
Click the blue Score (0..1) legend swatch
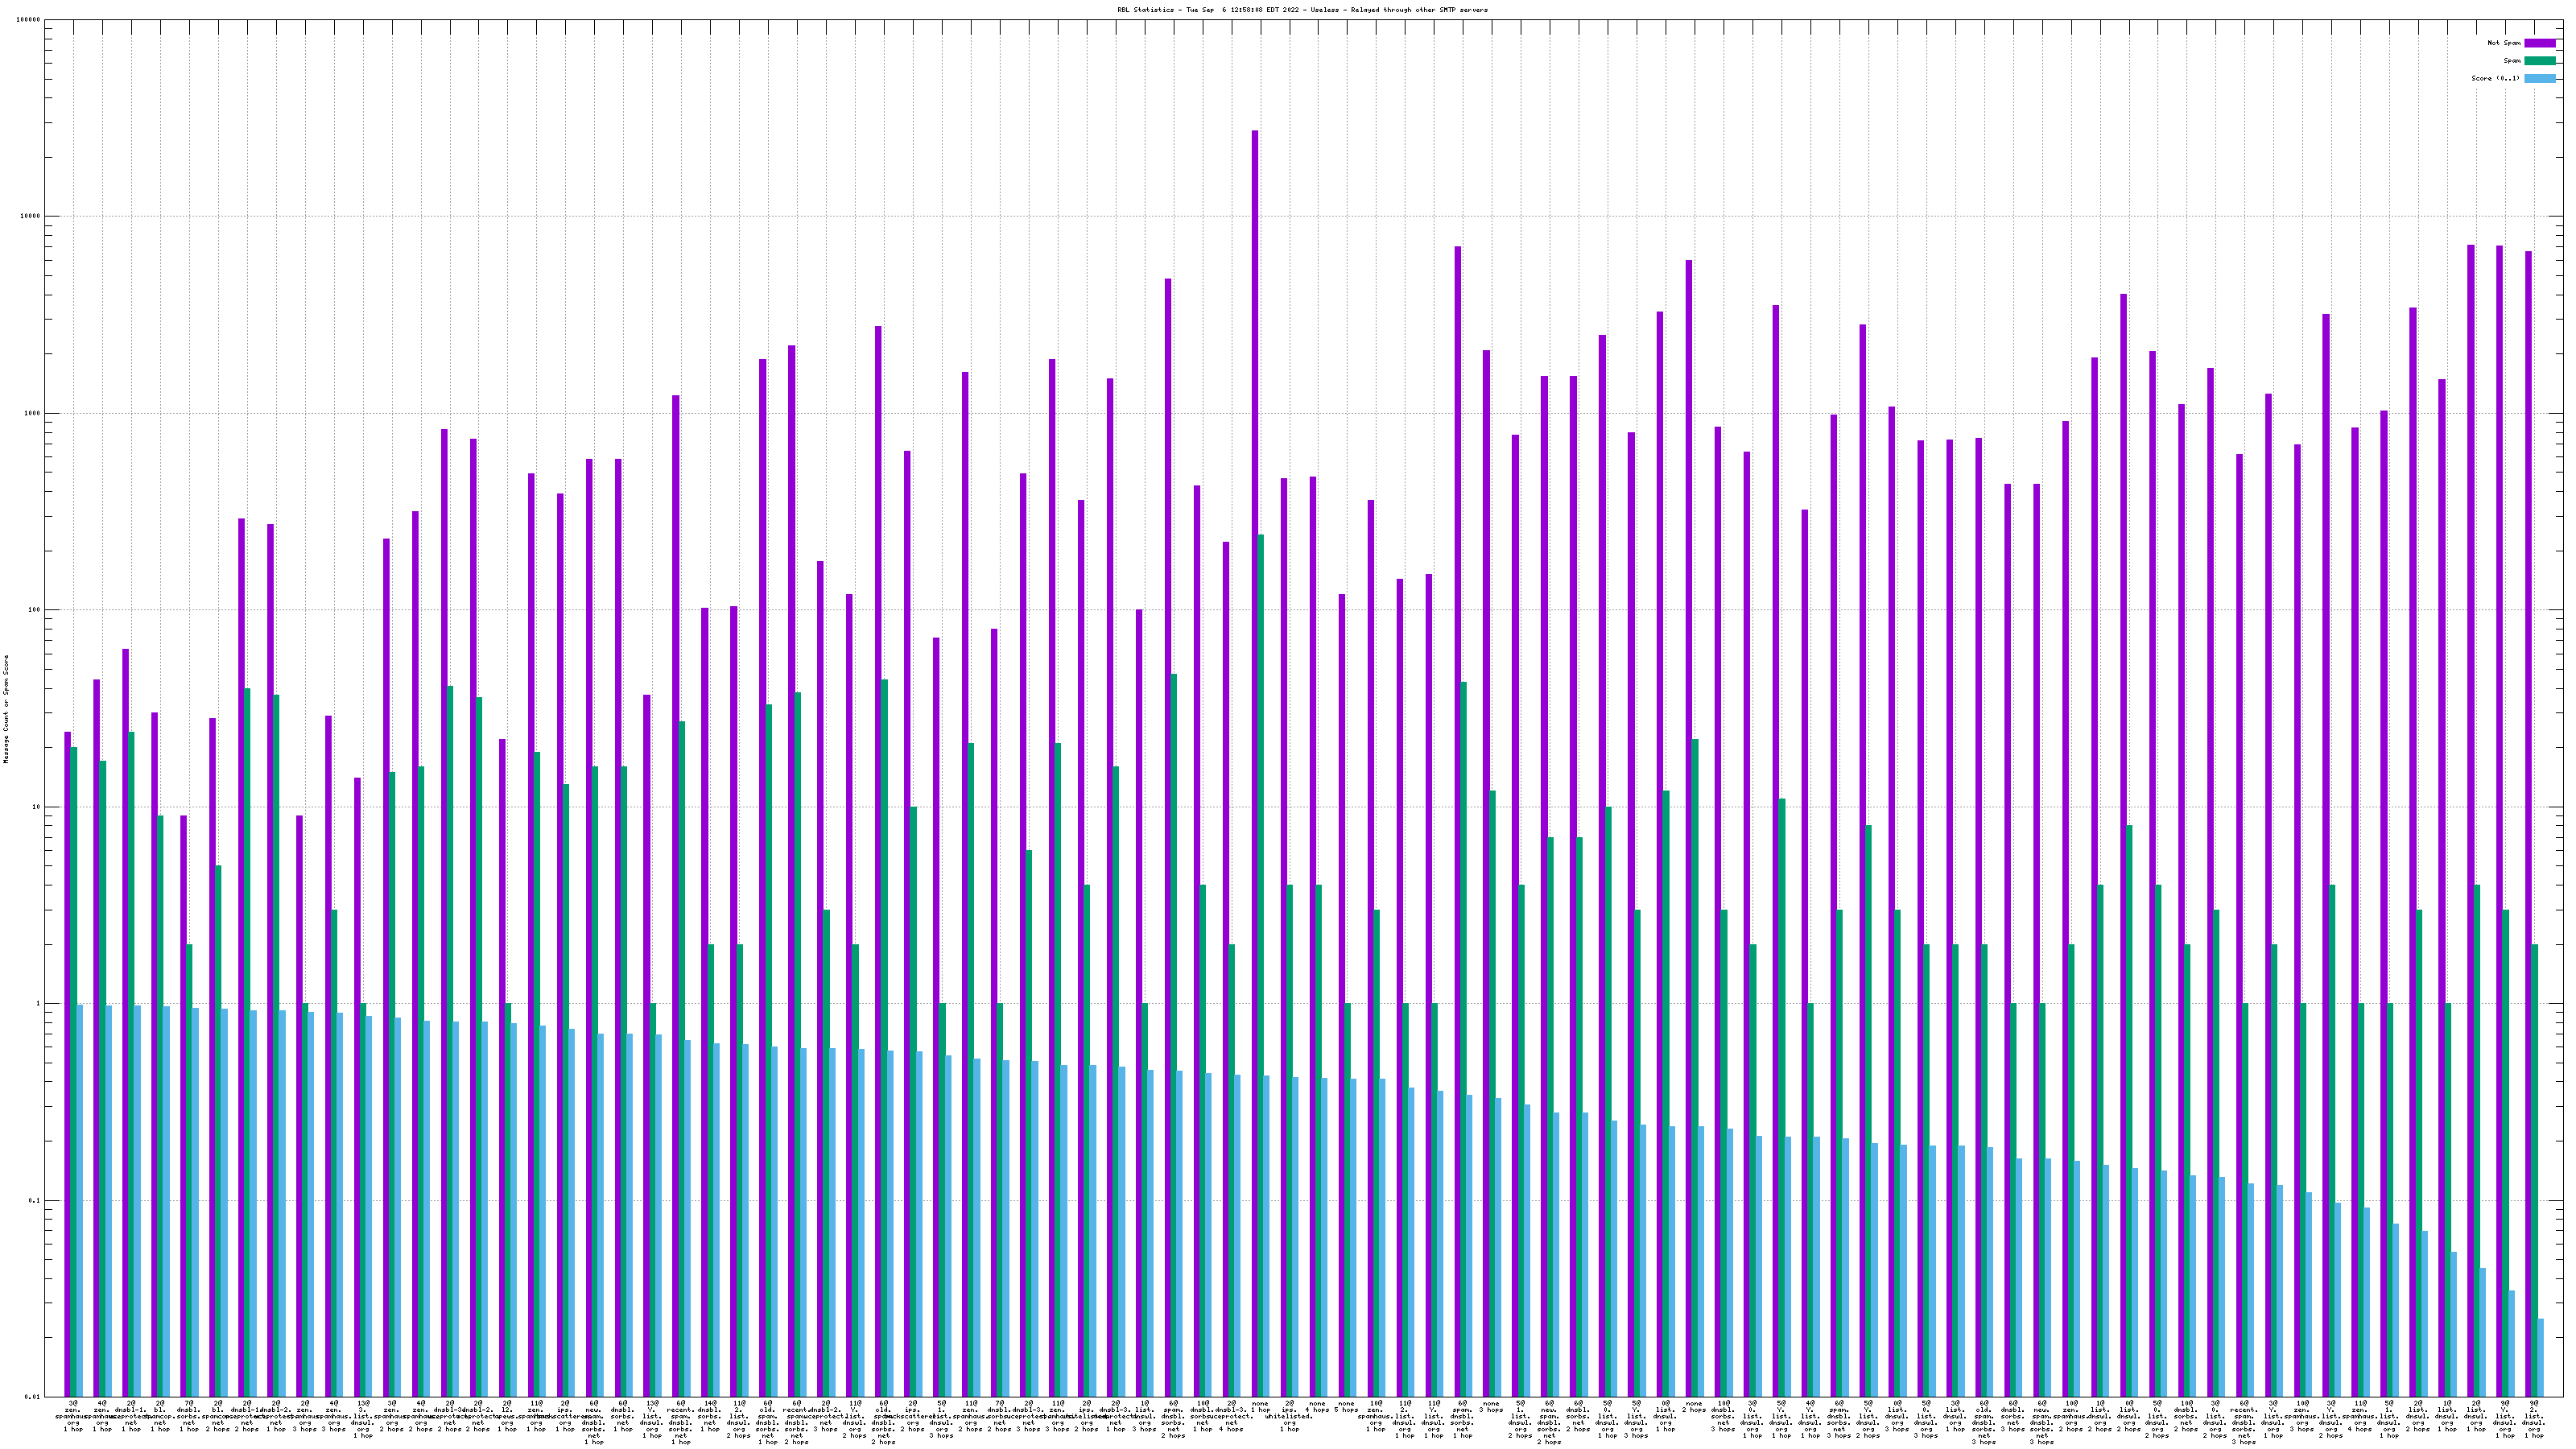tap(2539, 78)
